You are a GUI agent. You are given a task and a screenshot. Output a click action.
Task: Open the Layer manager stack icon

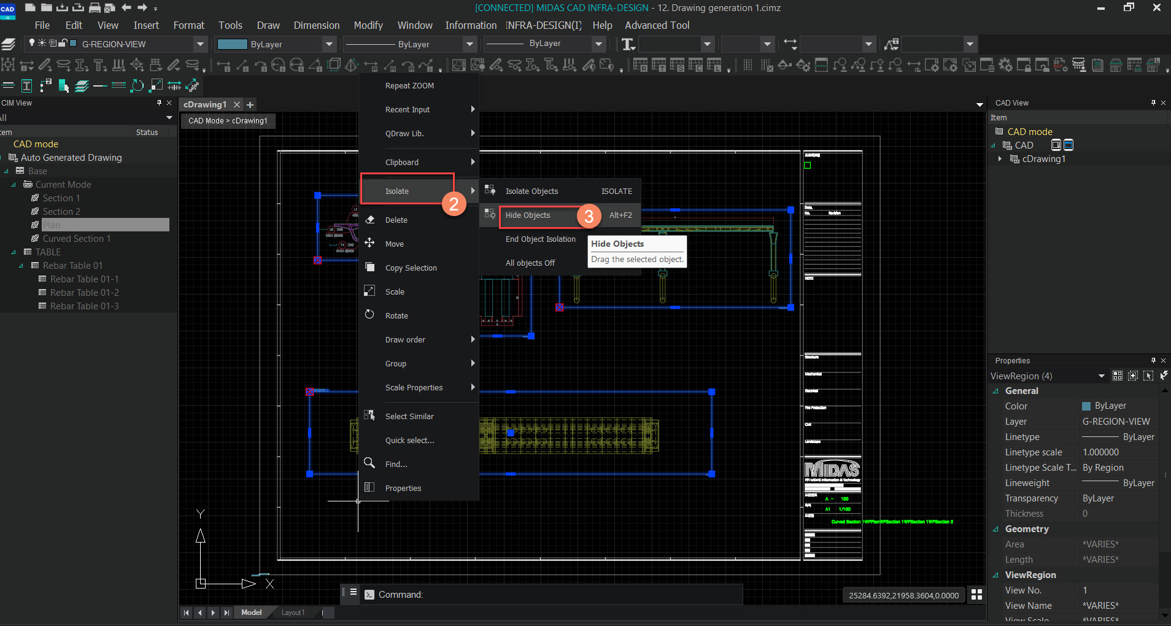click(8, 44)
